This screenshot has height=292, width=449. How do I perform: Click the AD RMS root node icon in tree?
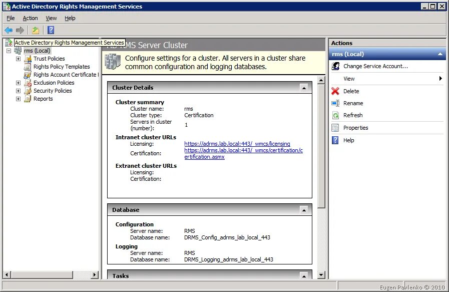pos(9,43)
